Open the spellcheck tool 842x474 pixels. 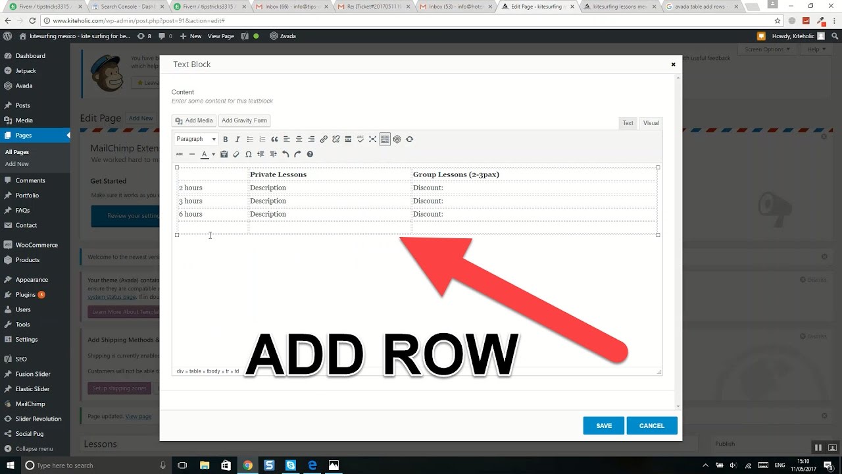coord(360,140)
